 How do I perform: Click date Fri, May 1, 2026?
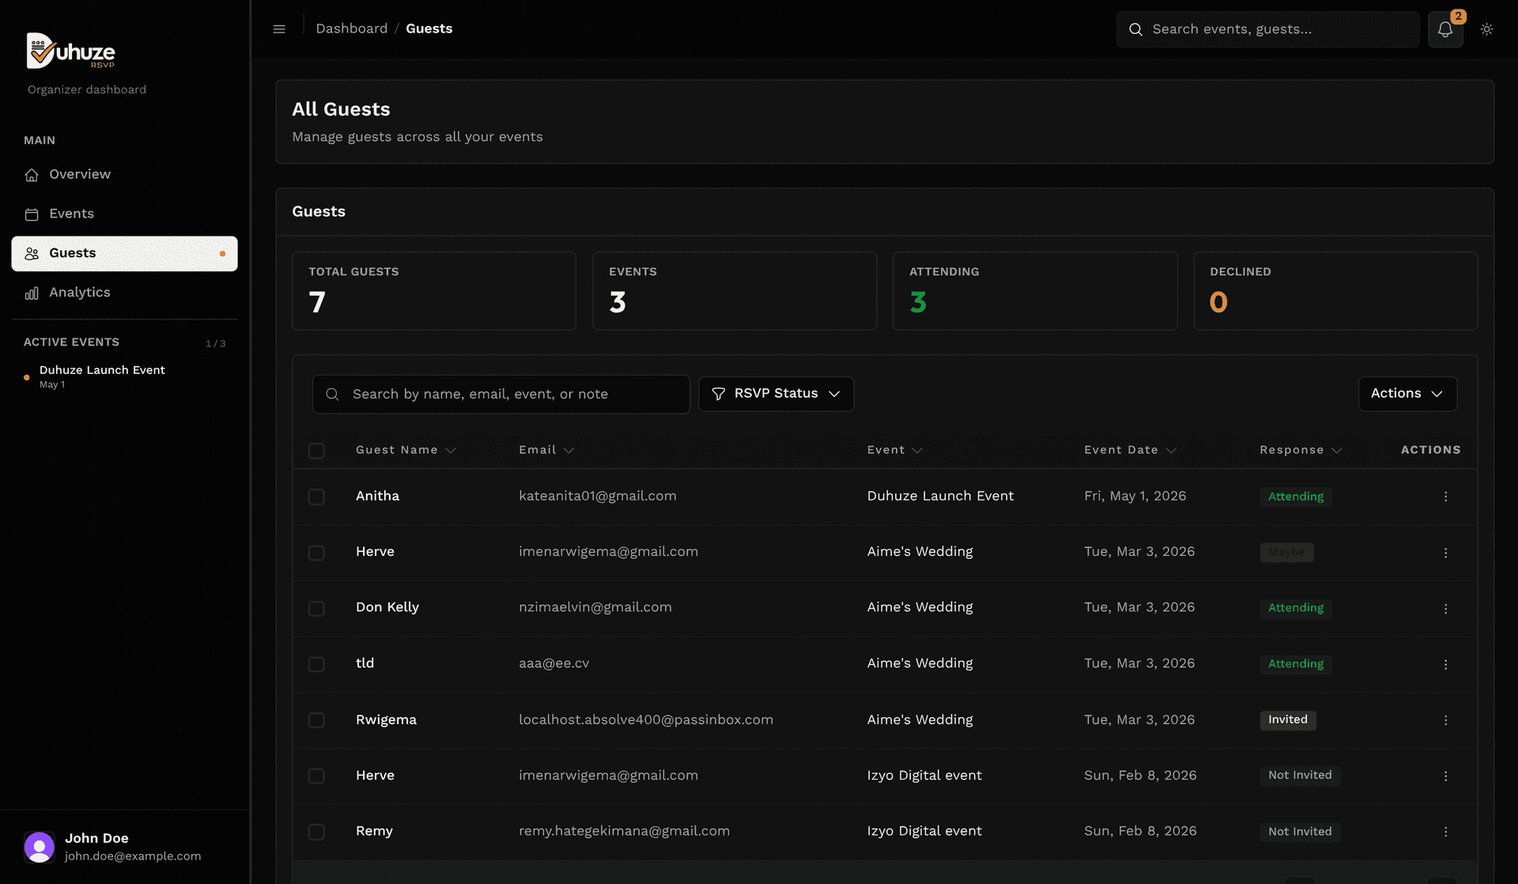pyautogui.click(x=1135, y=496)
